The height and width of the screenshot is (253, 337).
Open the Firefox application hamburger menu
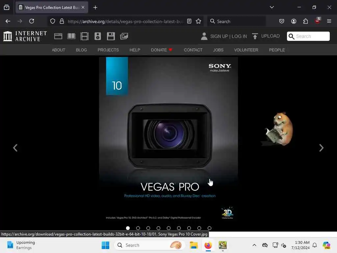click(x=329, y=21)
